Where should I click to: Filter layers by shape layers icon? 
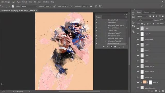(x=160, y=16)
